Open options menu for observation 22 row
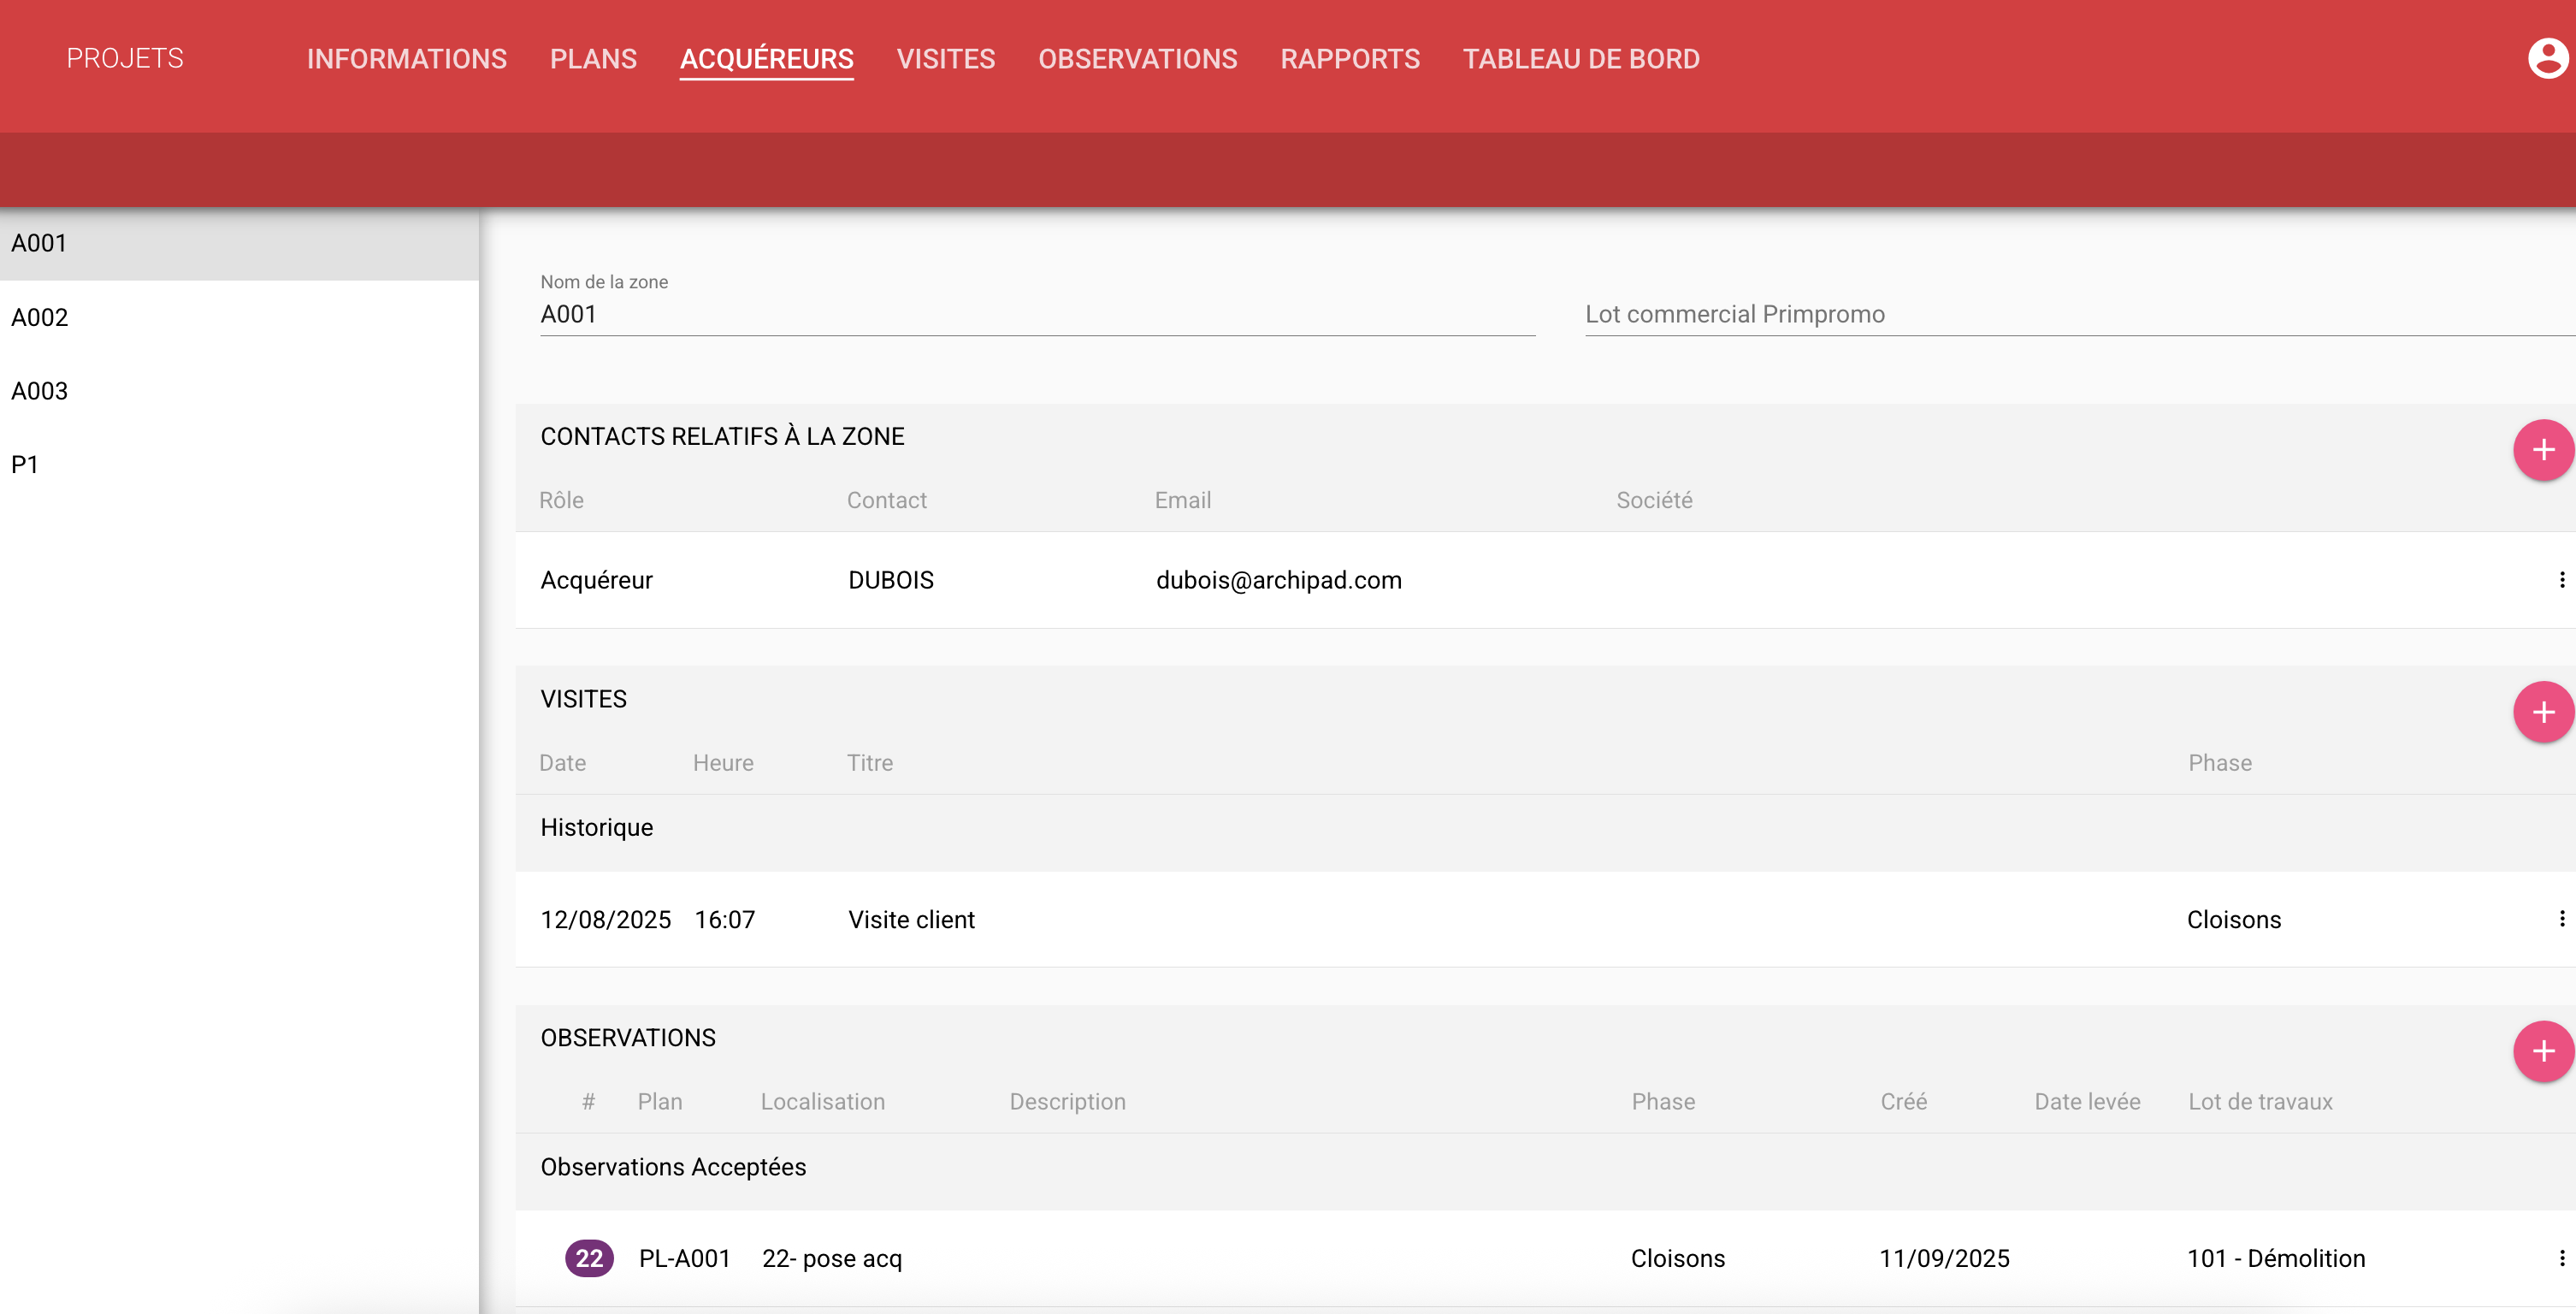This screenshot has width=2576, height=1314. tap(2561, 1258)
